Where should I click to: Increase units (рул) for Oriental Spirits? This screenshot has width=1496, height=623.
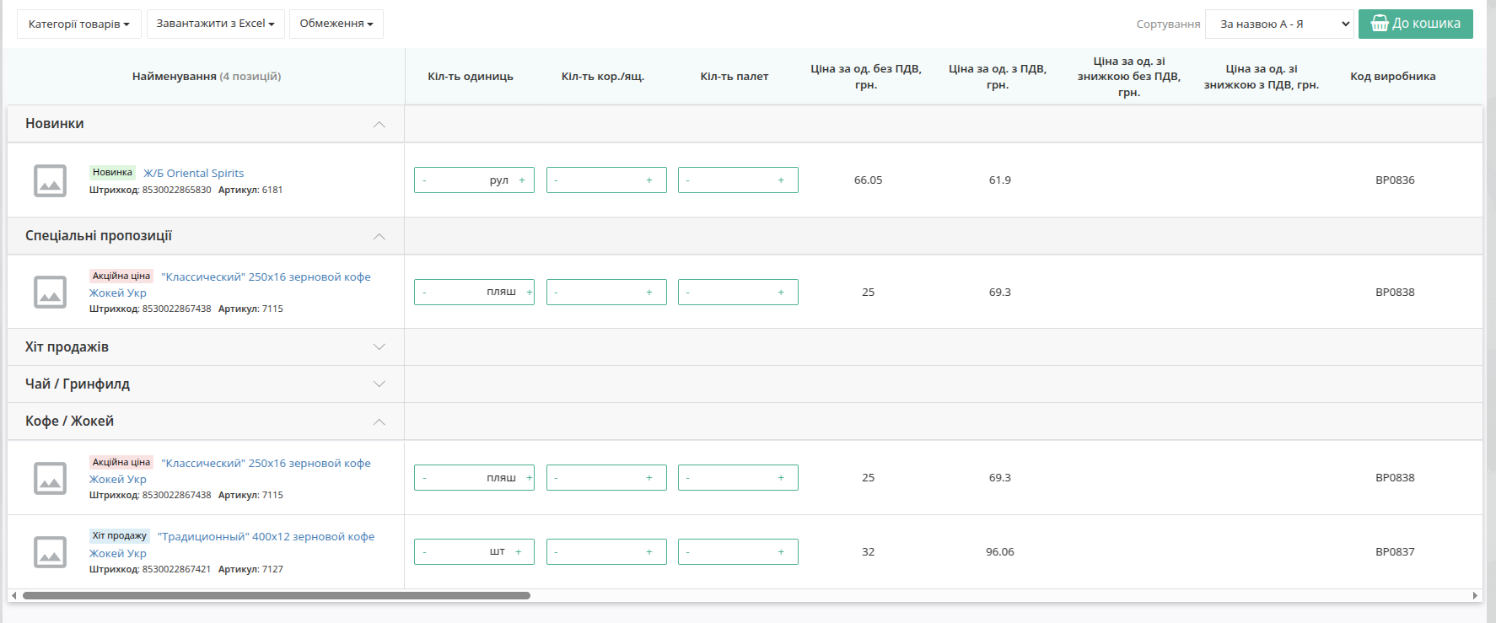(522, 180)
